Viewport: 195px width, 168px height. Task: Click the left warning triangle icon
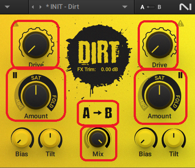[x=16, y=24]
